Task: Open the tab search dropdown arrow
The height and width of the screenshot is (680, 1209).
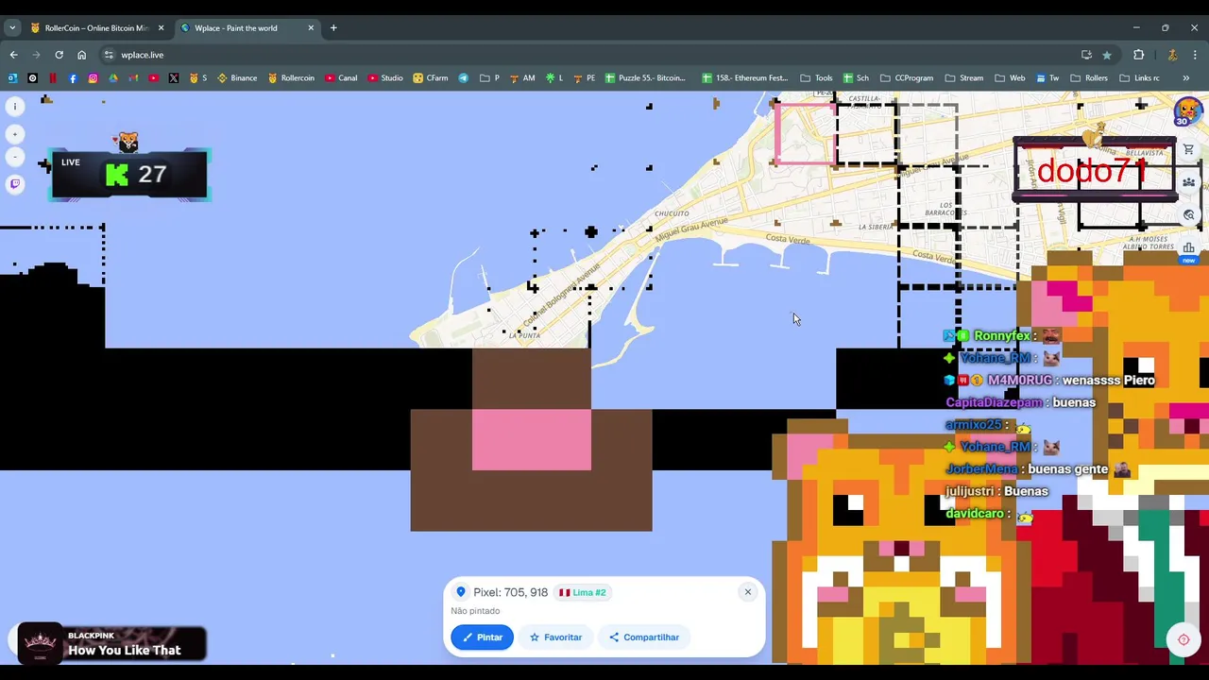Action: 12,27
